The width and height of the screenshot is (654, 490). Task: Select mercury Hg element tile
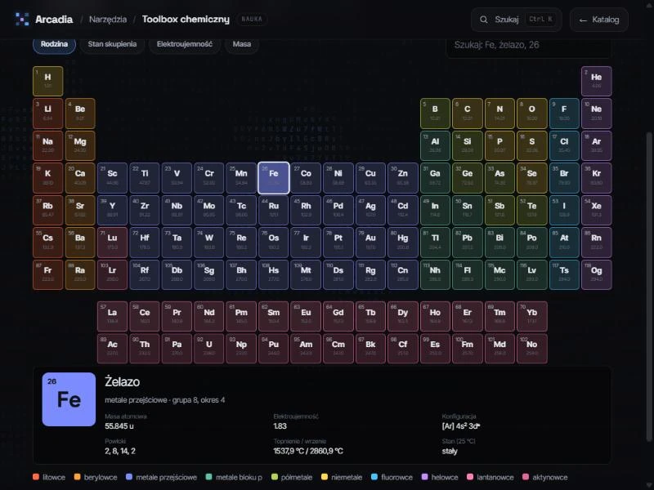[x=403, y=243]
